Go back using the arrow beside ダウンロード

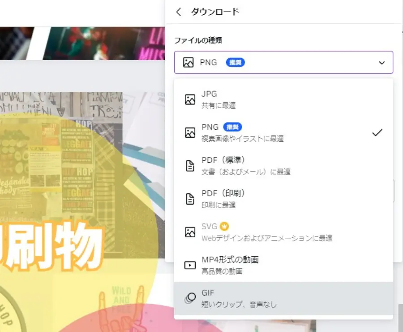tap(179, 12)
